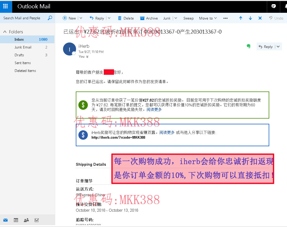Screen dimensions: 287x227
Task: Click the New message plus icon
Action: point(65,18)
